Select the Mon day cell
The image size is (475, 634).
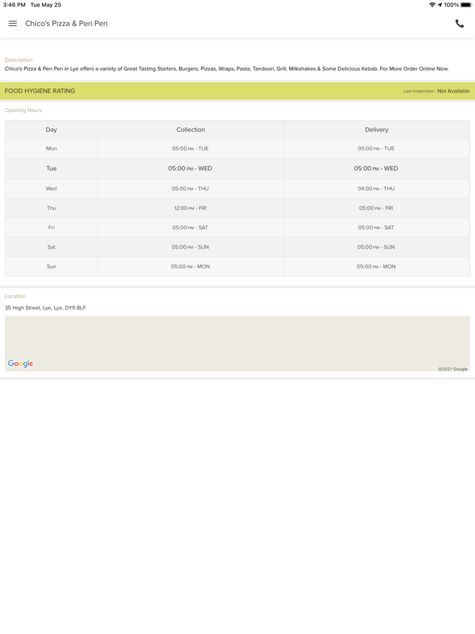52,149
